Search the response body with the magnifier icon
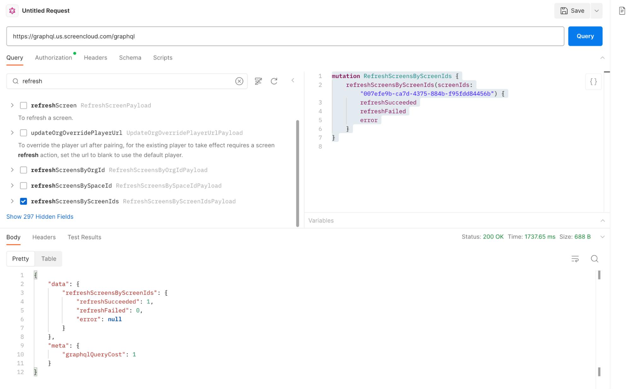Image resolution: width=630 pixels, height=389 pixels. click(x=594, y=259)
